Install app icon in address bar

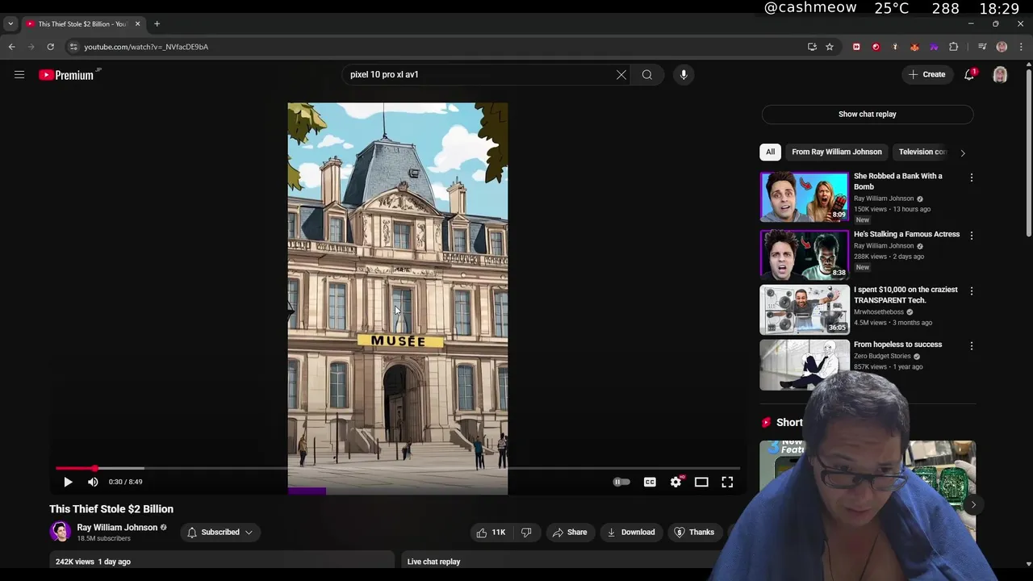coord(812,47)
